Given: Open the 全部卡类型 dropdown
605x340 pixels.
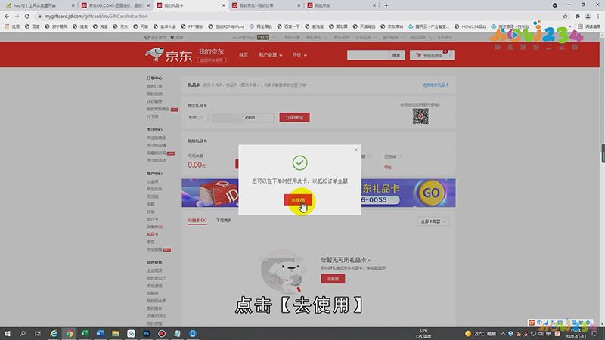Looking at the screenshot, I should click(433, 221).
